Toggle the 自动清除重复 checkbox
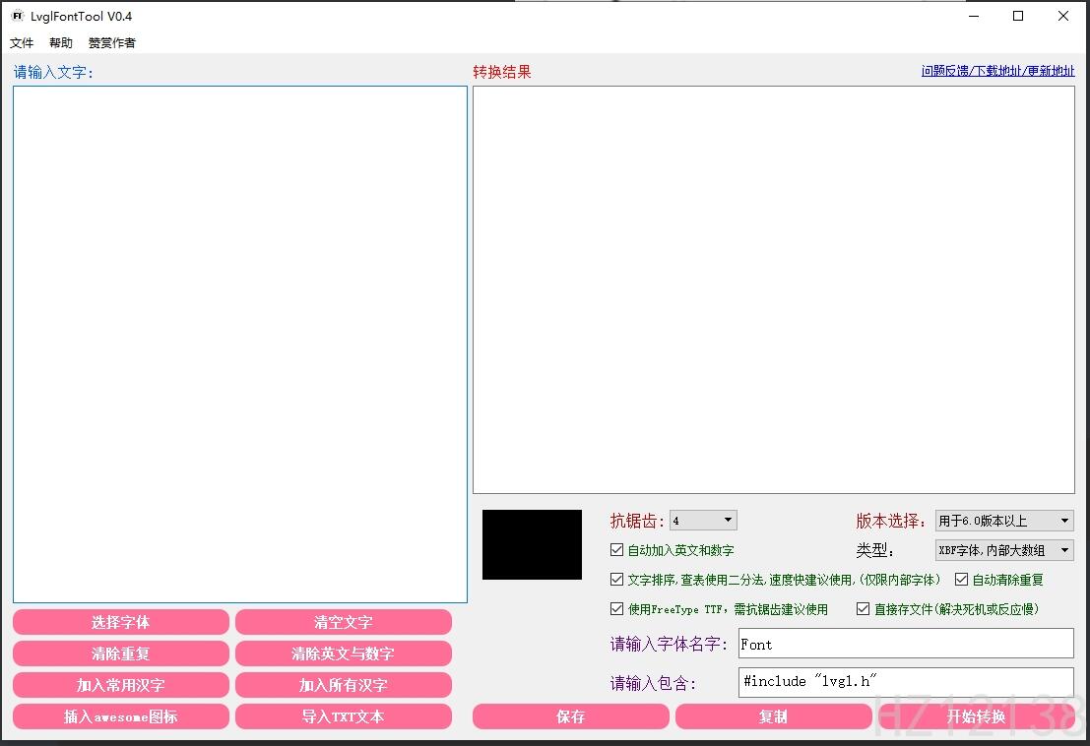Screen dimensions: 1090x746 click(x=961, y=580)
